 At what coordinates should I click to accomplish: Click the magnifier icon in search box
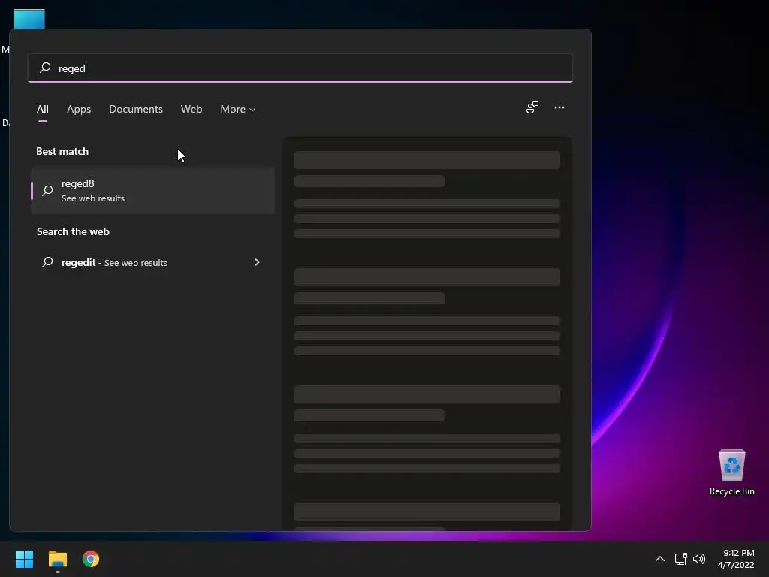45,67
